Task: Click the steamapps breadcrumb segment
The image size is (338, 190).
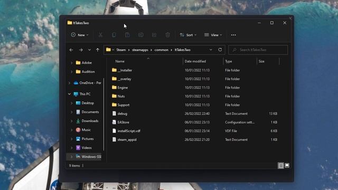Action: [140, 50]
